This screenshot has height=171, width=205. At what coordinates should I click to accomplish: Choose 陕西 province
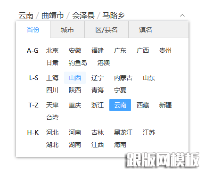click(75, 90)
